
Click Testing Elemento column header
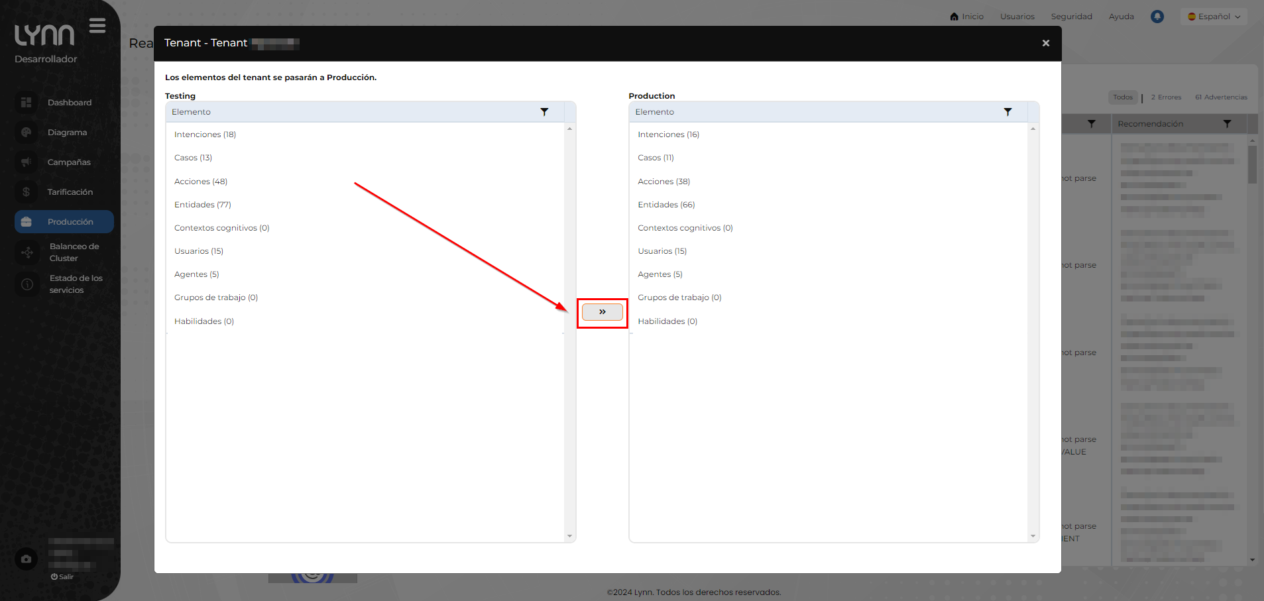(365, 112)
